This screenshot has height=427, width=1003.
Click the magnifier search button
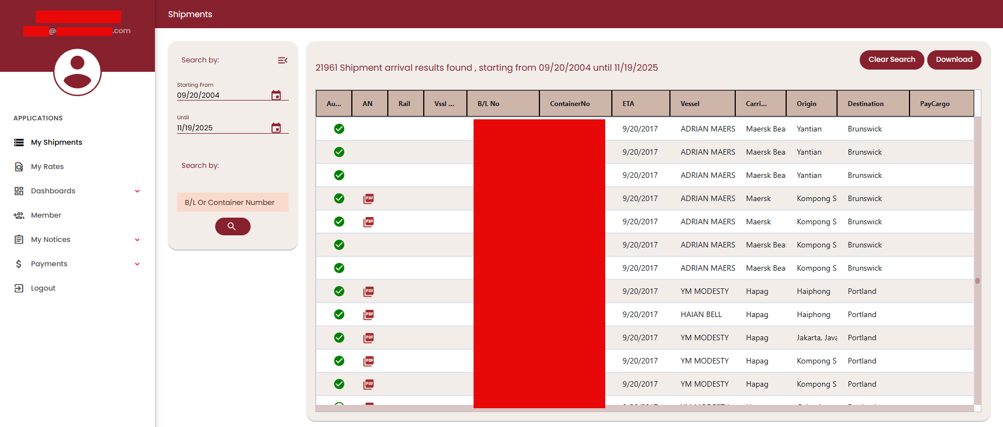[x=232, y=226]
